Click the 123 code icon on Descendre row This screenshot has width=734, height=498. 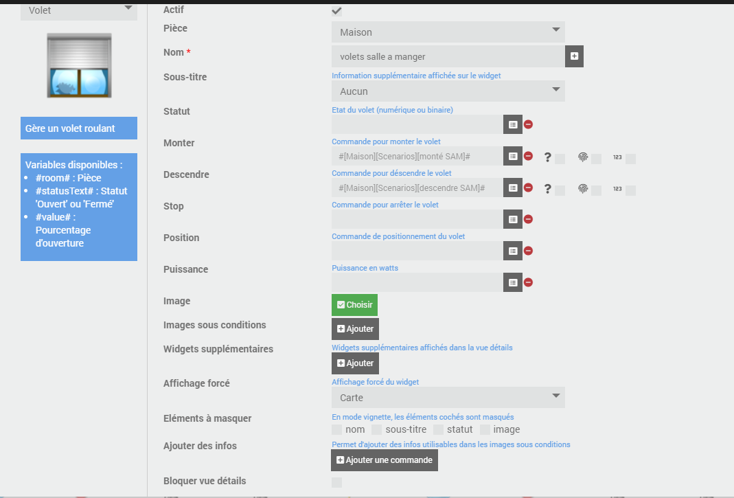tap(617, 189)
